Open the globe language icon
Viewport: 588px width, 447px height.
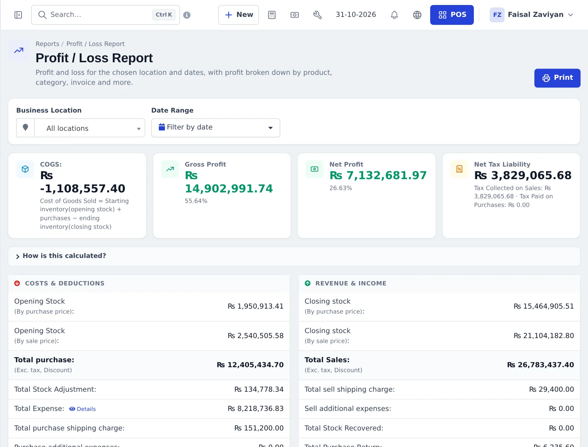click(x=417, y=15)
